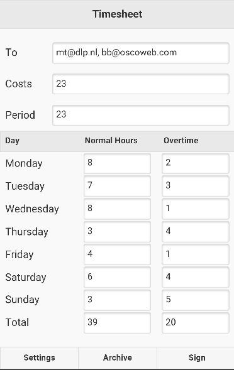Select Thursday overtime field
The height and width of the screenshot is (370, 234).
[x=196, y=232]
